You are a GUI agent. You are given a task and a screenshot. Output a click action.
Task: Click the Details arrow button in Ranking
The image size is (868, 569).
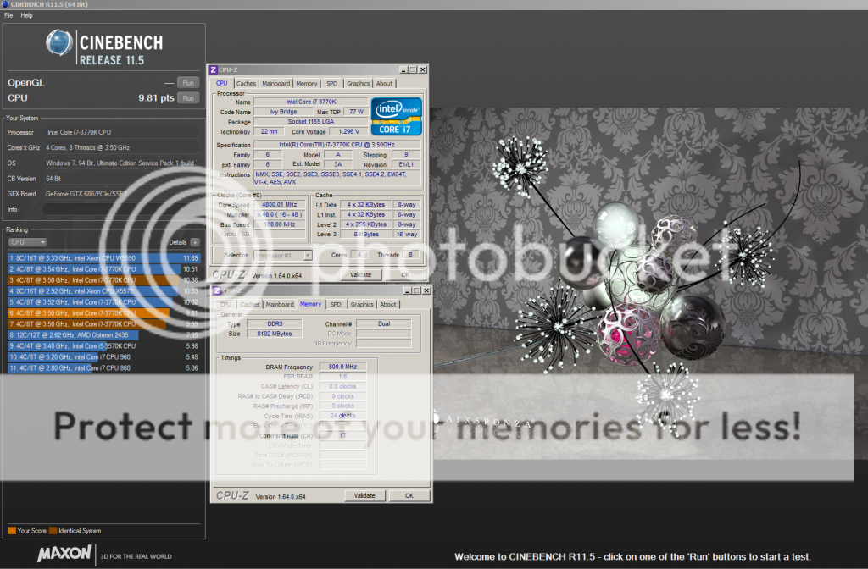(194, 242)
